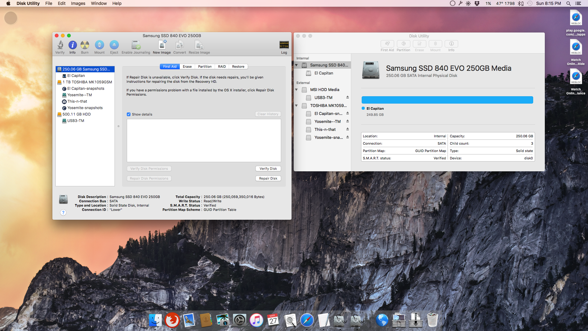
Task: Open Spotlight search in the menu bar
Action: [x=568, y=3]
